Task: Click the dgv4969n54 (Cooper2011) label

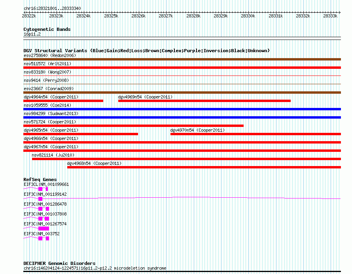Action: point(145,97)
